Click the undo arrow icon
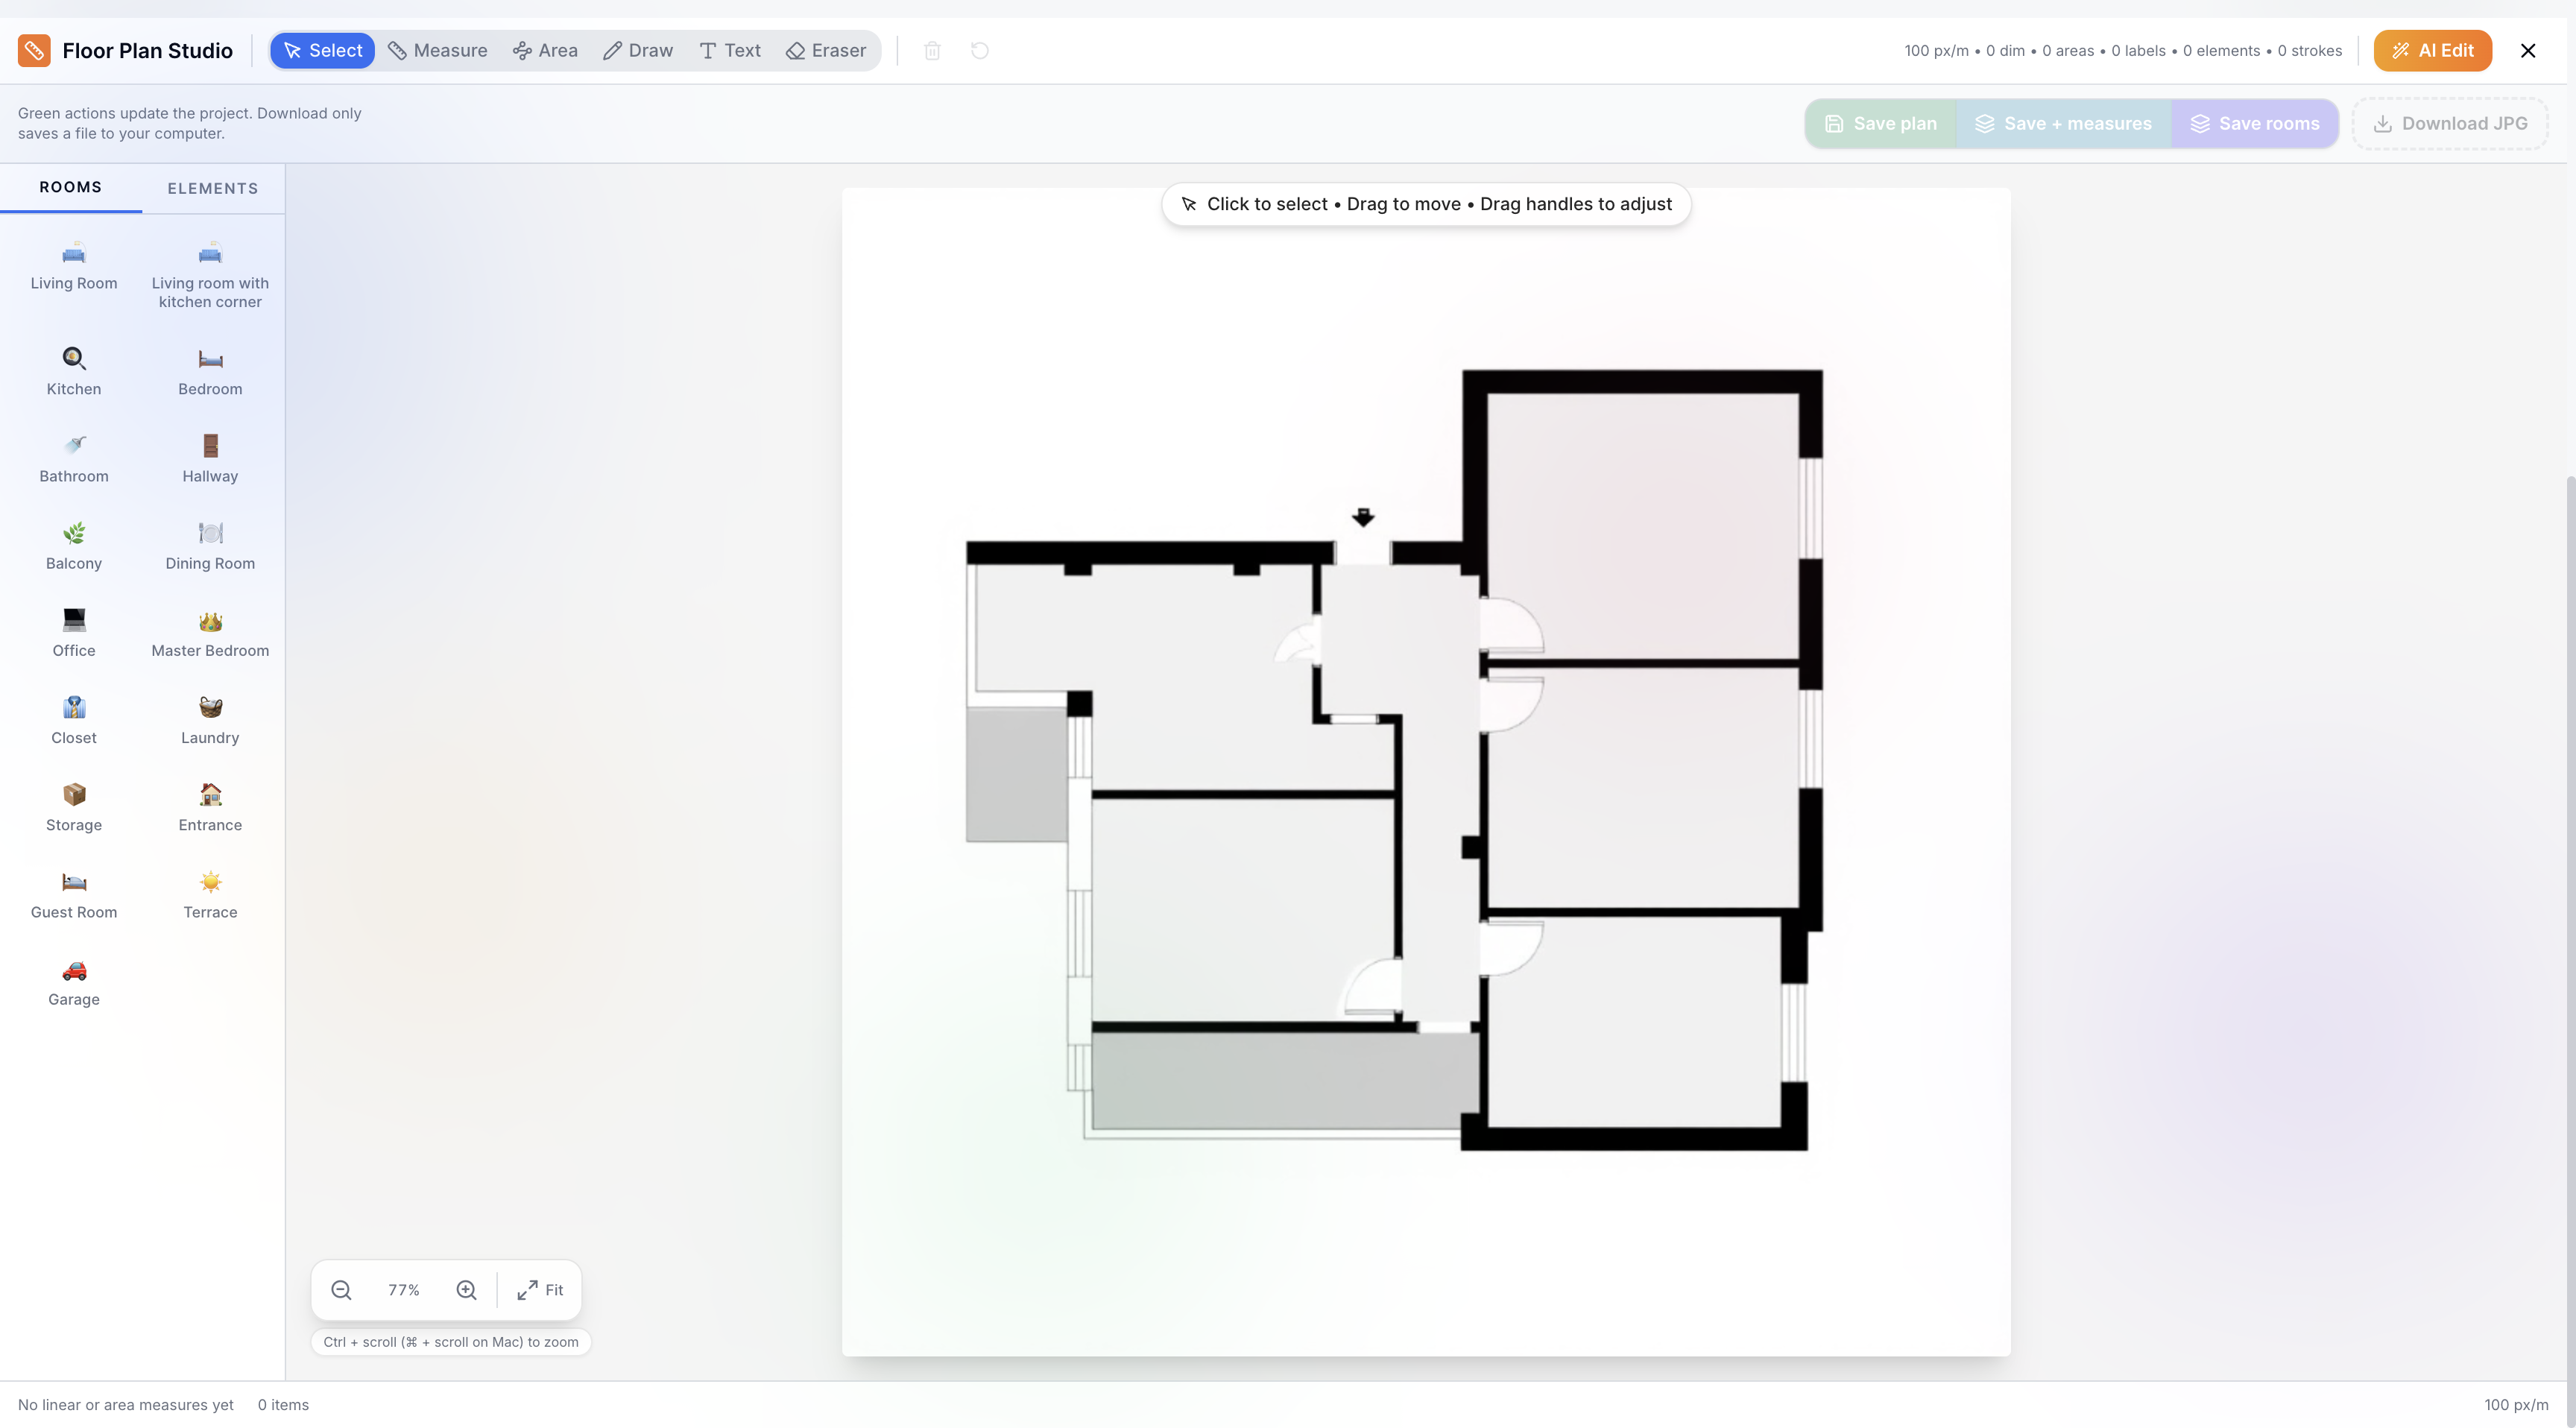 pos(980,51)
